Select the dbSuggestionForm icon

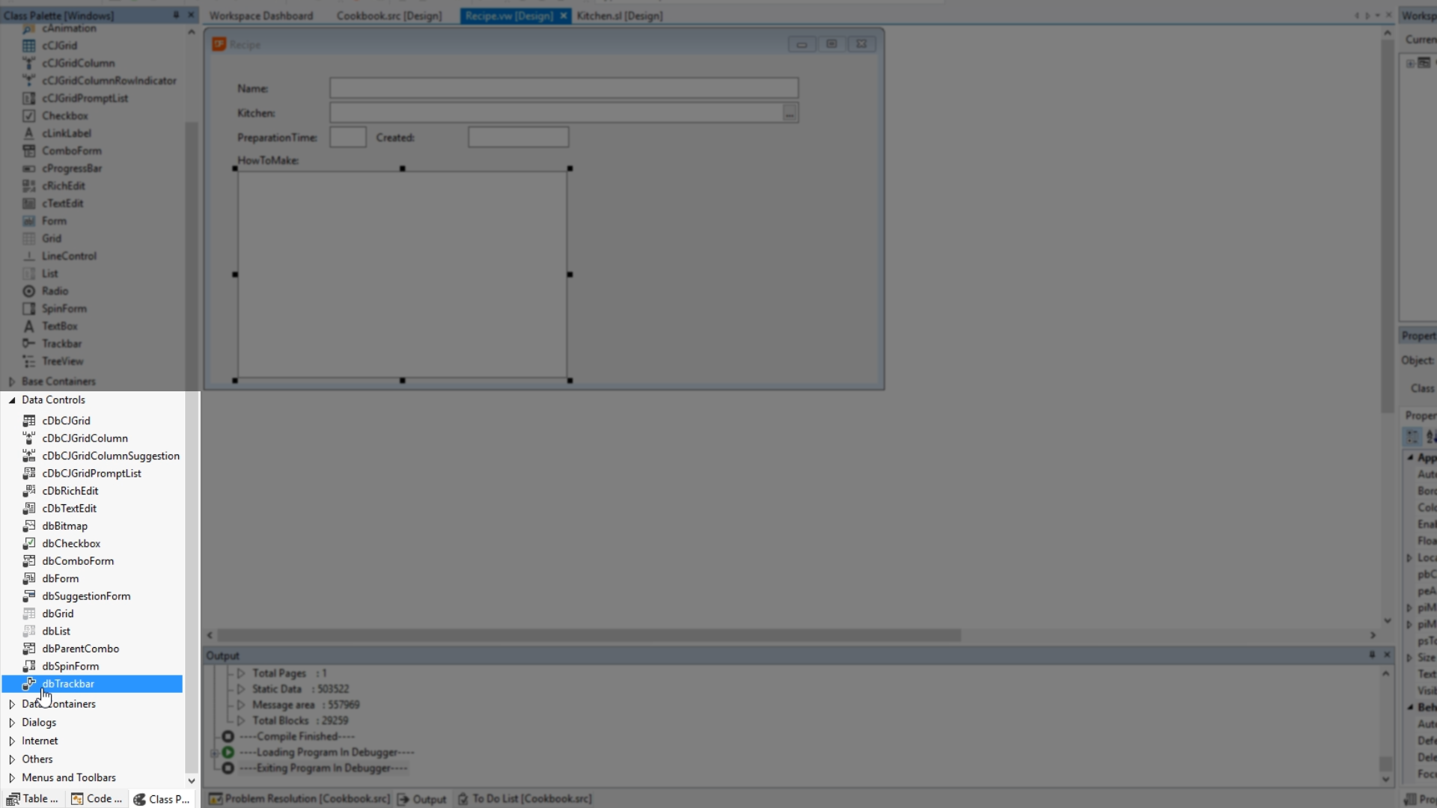(29, 596)
